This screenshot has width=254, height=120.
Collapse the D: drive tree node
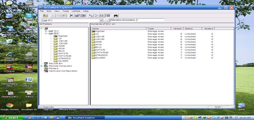(46, 33)
